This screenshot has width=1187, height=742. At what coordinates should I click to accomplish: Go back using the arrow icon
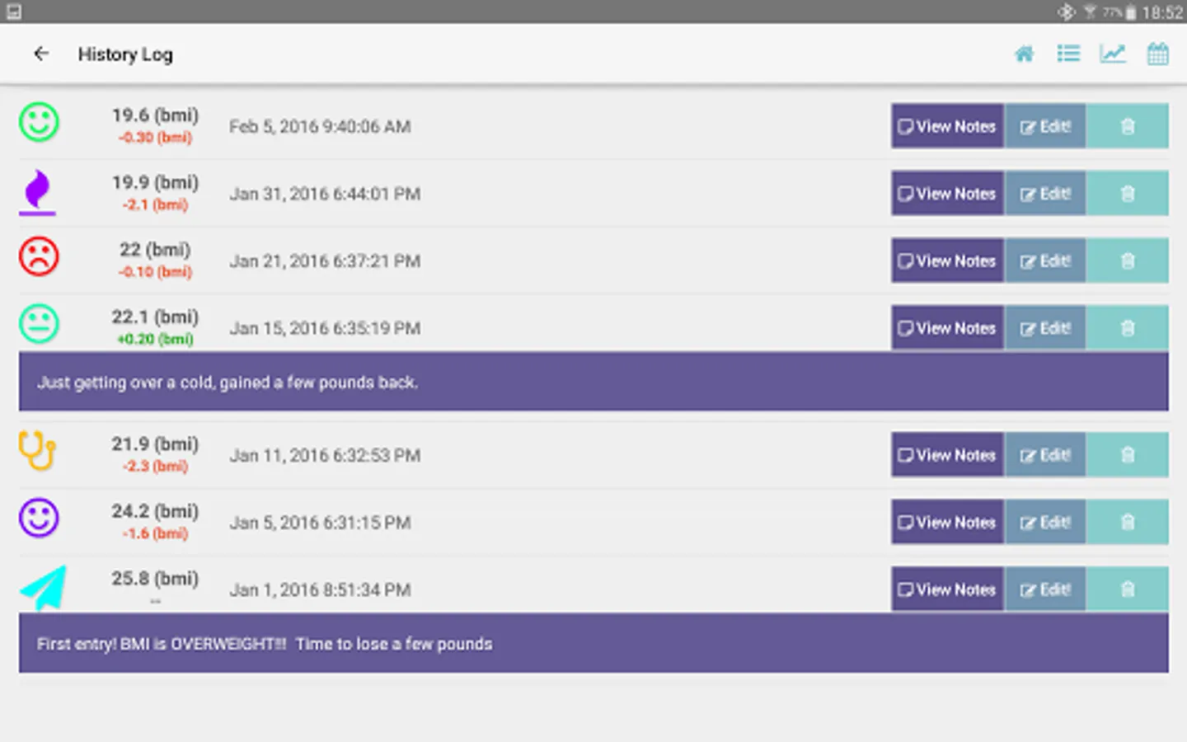coord(41,54)
